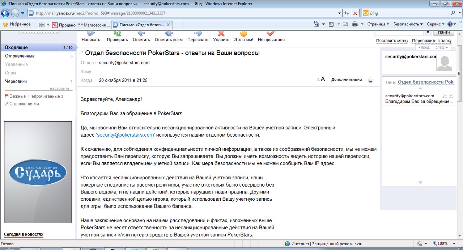
Task: Open Bing search provider dropdown arrow
Action: click(459, 13)
